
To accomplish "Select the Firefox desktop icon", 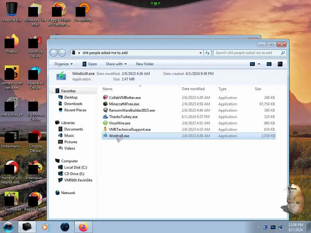I will (x=12, y=44).
